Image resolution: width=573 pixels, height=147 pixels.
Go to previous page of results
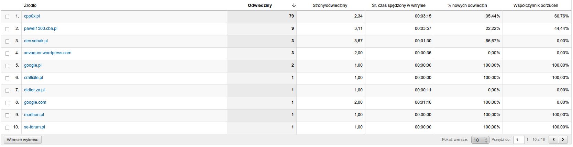[x=553, y=139]
